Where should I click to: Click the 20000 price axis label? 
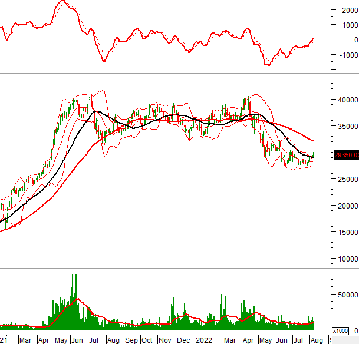[346, 206]
